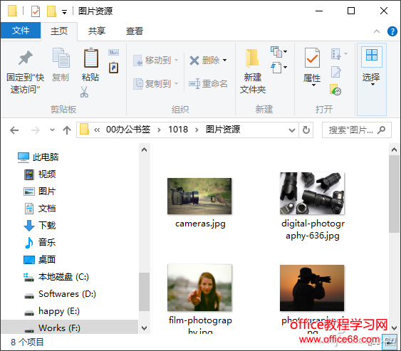The image size is (401, 351).
Task: Click the Properties checkmark icon
Action: pyautogui.click(x=312, y=58)
